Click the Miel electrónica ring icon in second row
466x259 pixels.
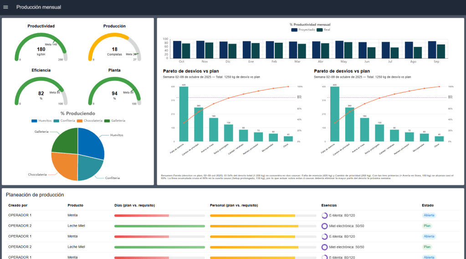point(324,226)
